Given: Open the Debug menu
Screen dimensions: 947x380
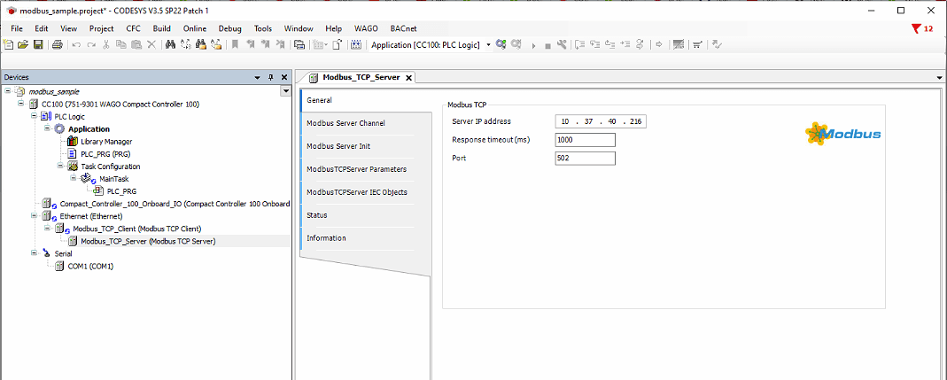Looking at the screenshot, I should tap(229, 28).
